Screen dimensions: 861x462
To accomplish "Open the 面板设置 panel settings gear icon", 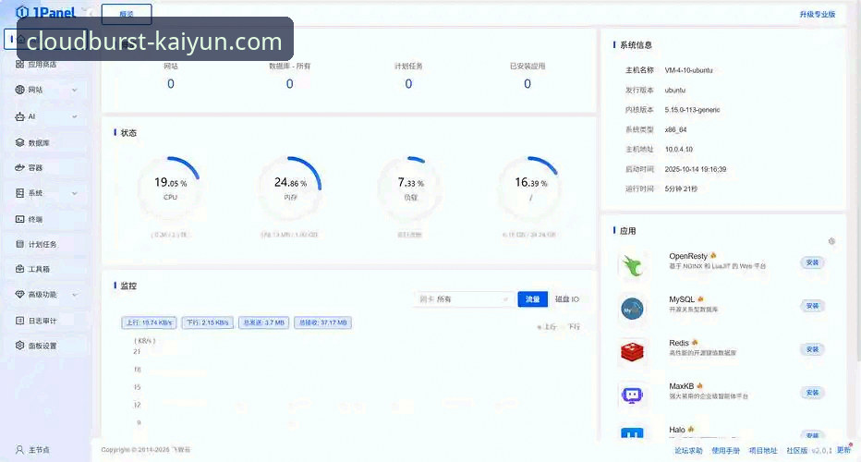I will 19,346.
